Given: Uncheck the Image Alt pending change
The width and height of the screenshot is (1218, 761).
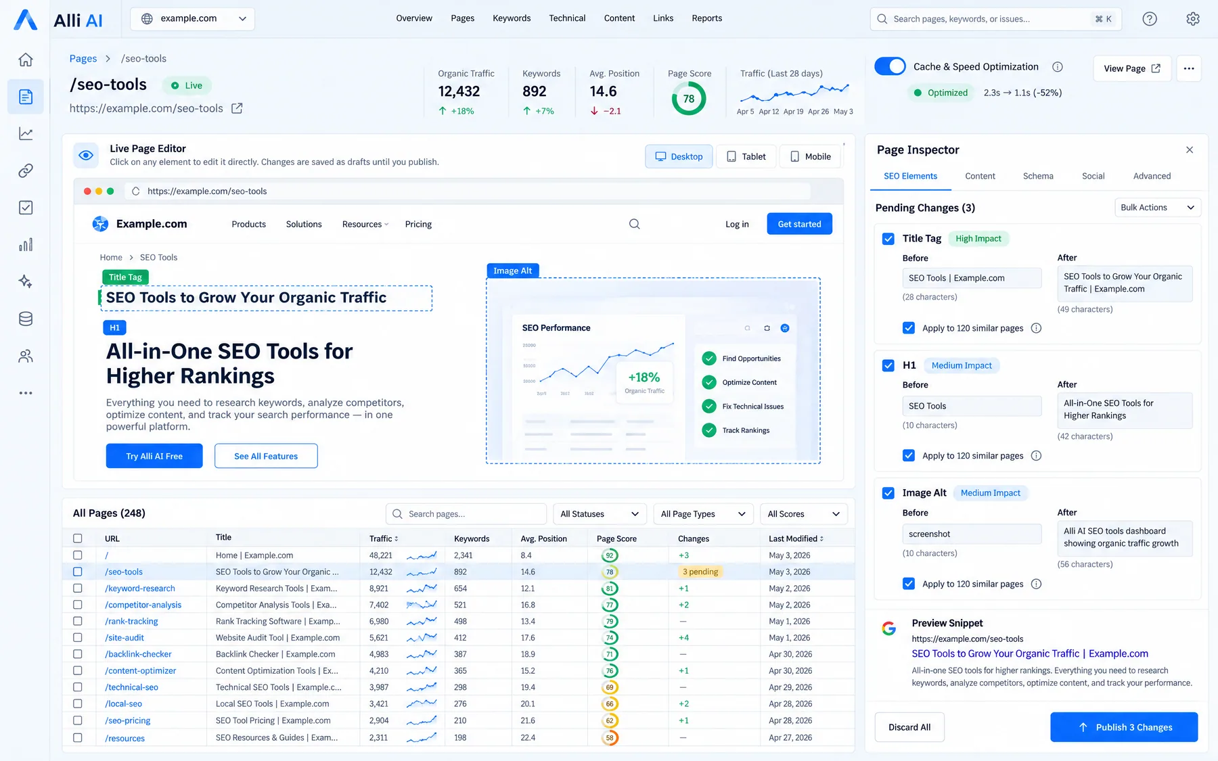Looking at the screenshot, I should 888,493.
